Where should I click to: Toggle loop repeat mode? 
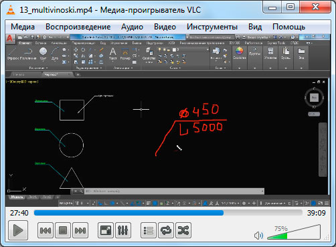pyautogui.click(x=166, y=230)
